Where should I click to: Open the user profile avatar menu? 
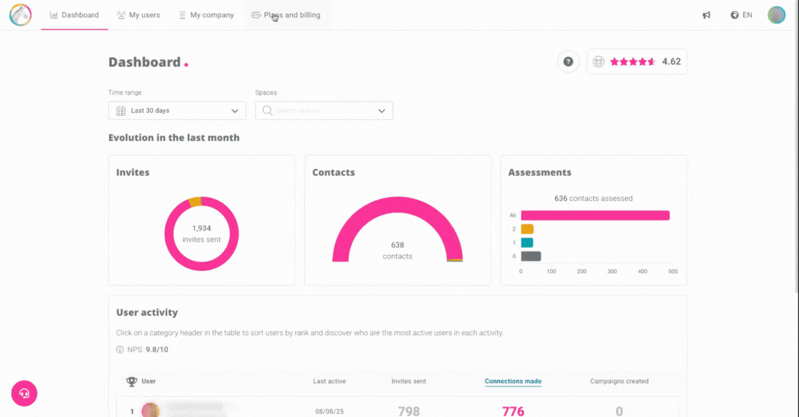pyautogui.click(x=777, y=15)
